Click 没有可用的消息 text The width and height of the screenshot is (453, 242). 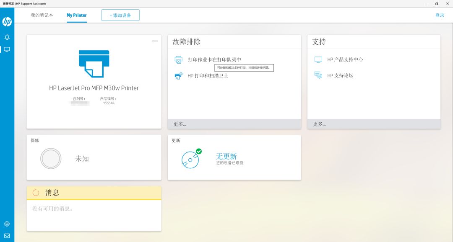pyautogui.click(x=52, y=209)
